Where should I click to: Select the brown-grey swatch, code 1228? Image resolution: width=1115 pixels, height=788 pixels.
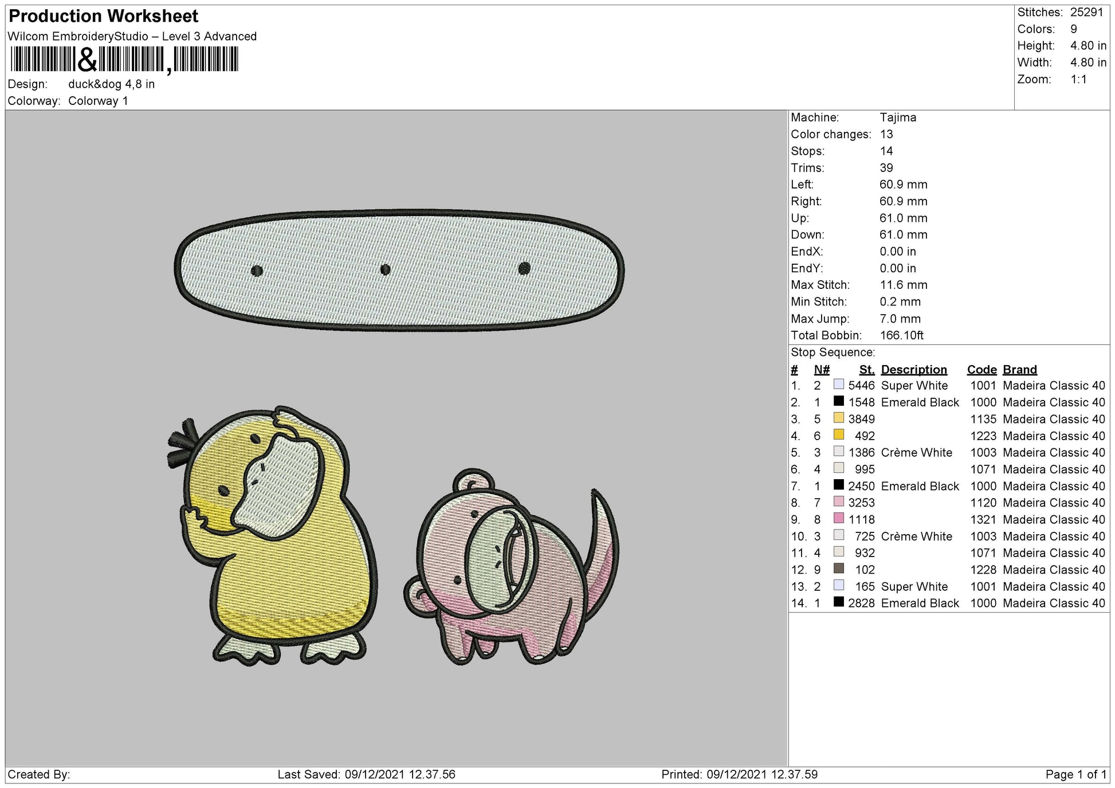pos(839,569)
